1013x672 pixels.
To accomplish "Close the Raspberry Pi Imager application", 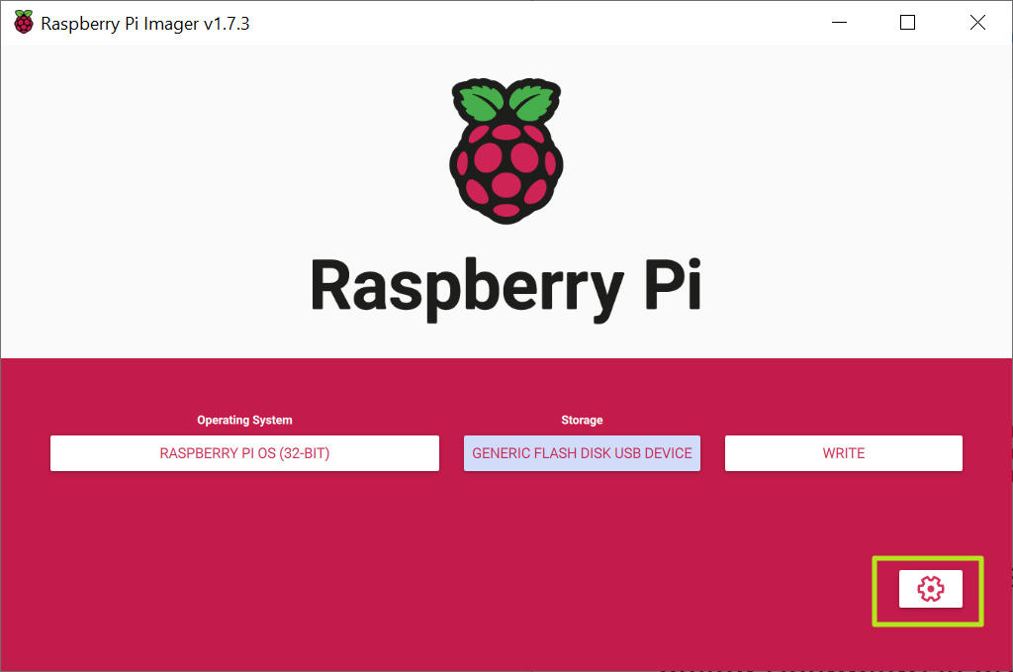I will (x=977, y=22).
